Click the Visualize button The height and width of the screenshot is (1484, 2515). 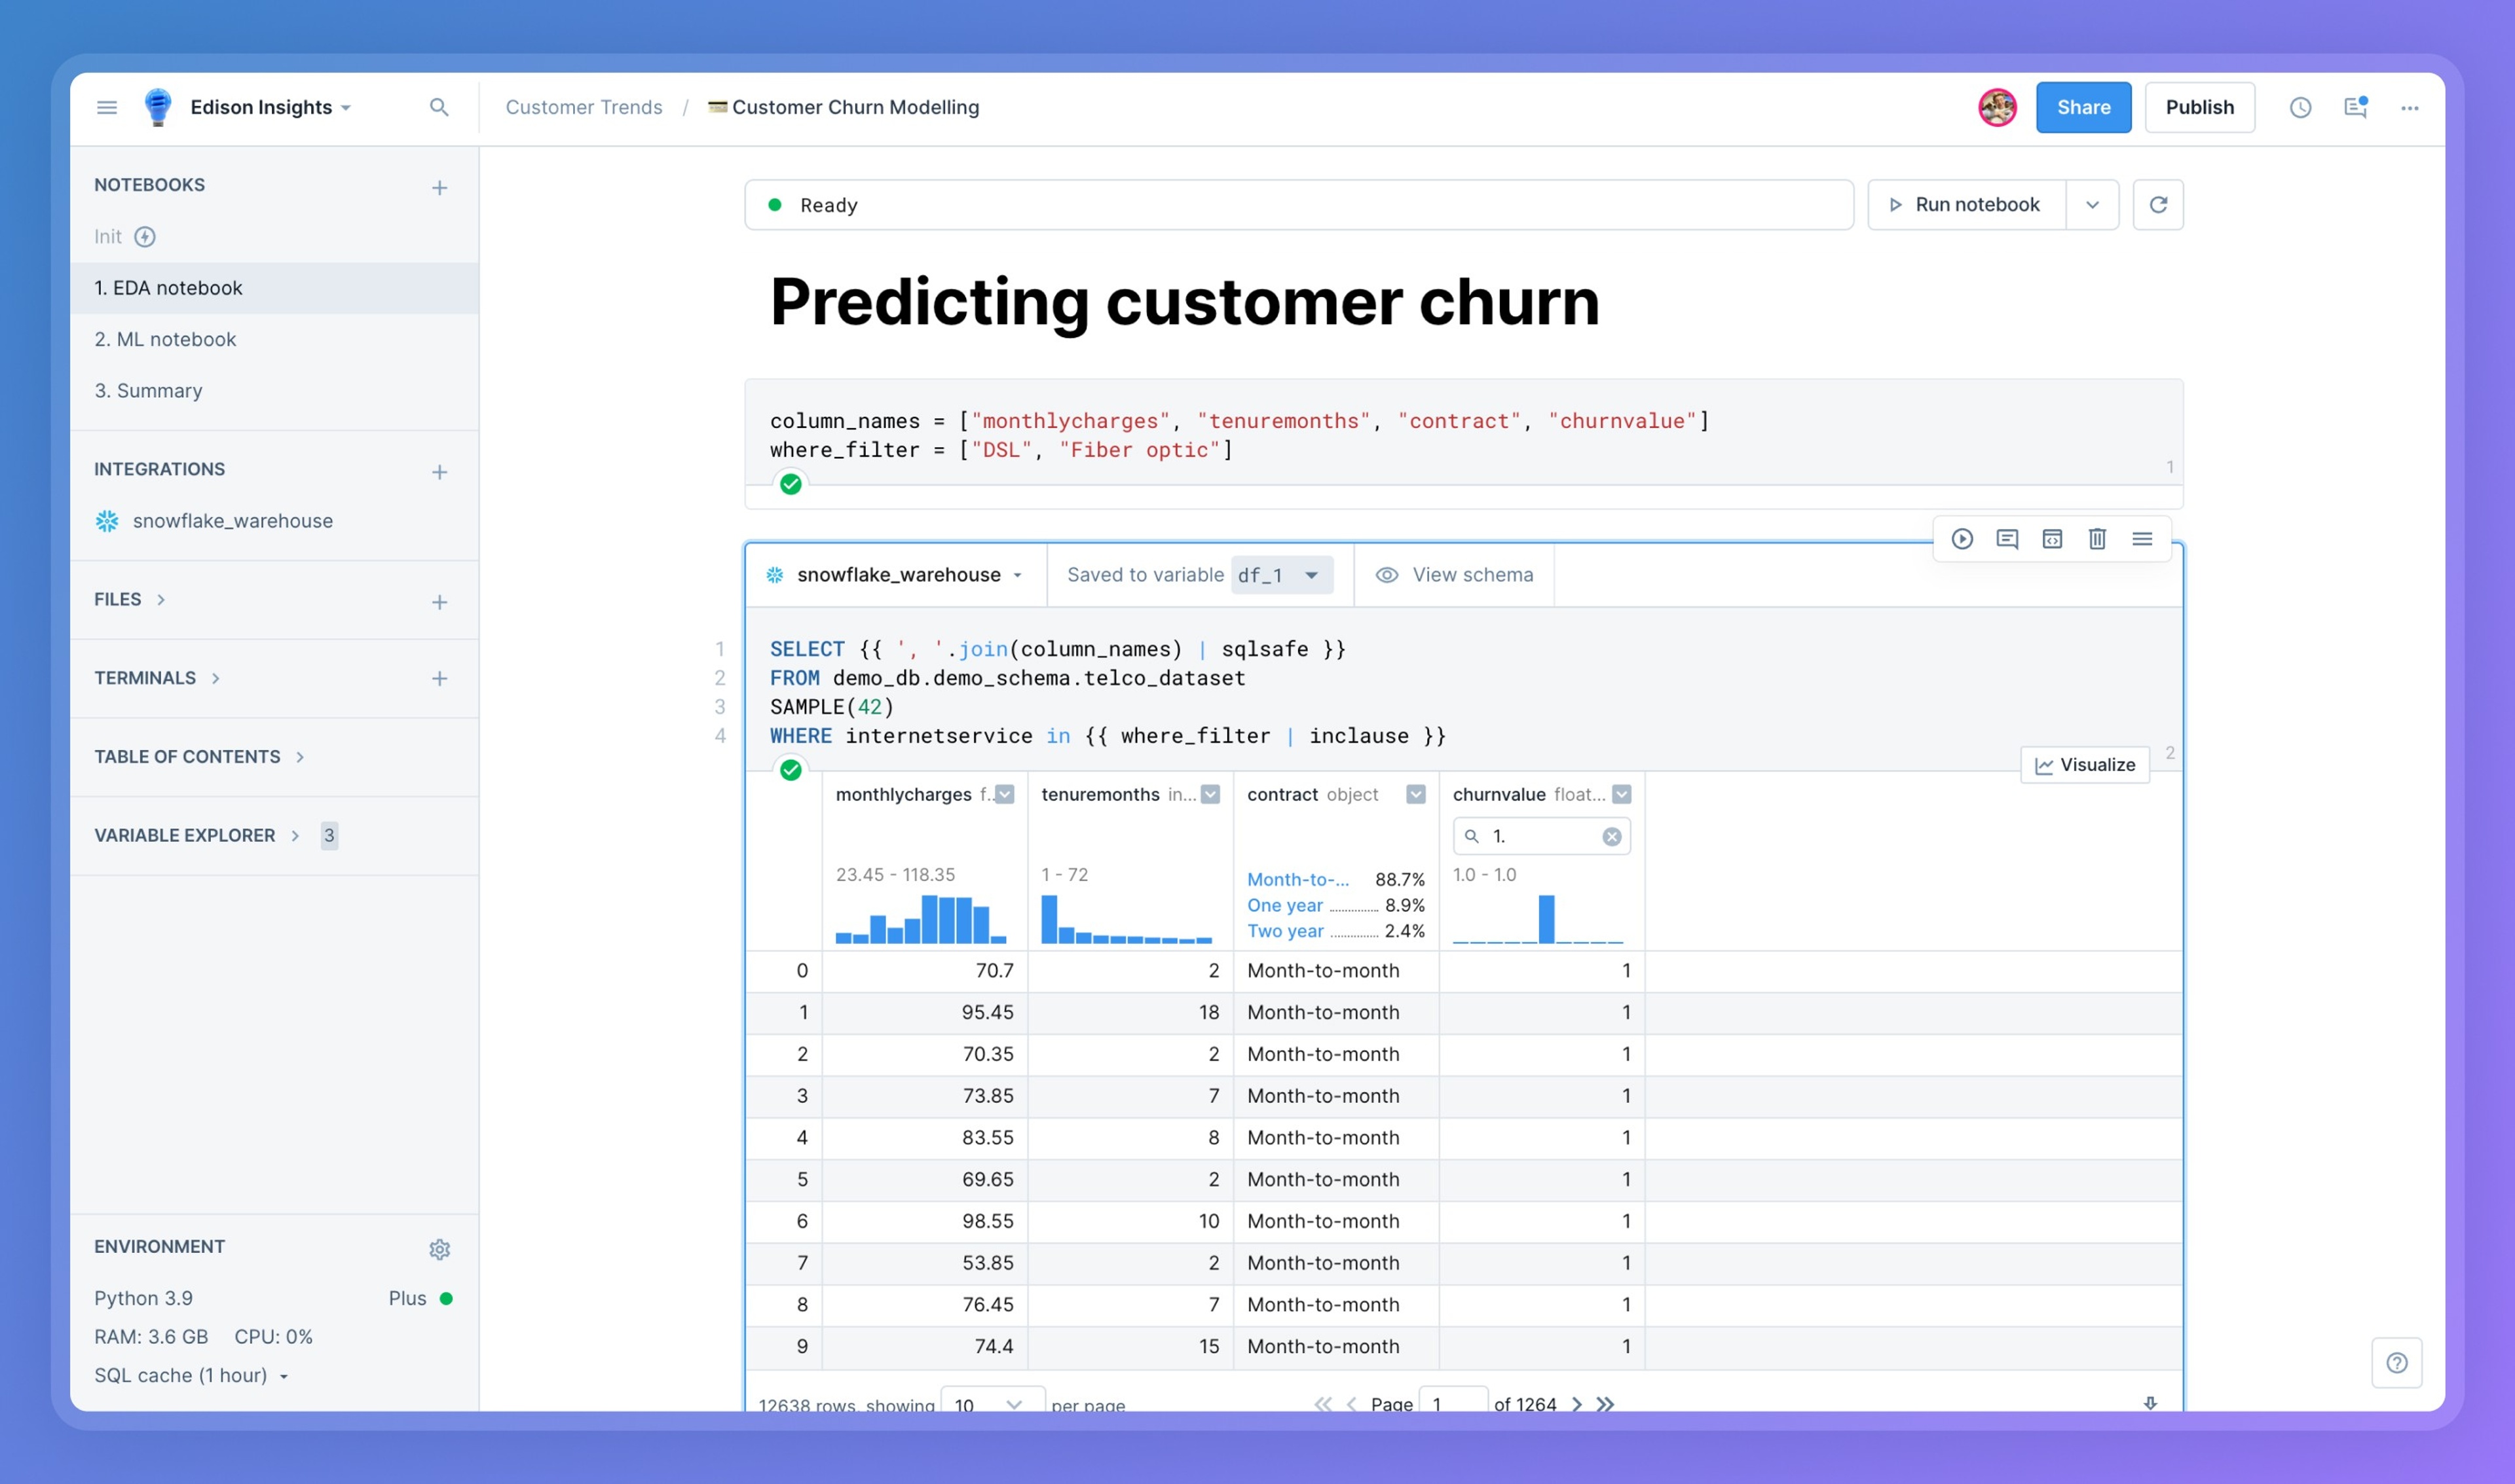coord(2085,765)
